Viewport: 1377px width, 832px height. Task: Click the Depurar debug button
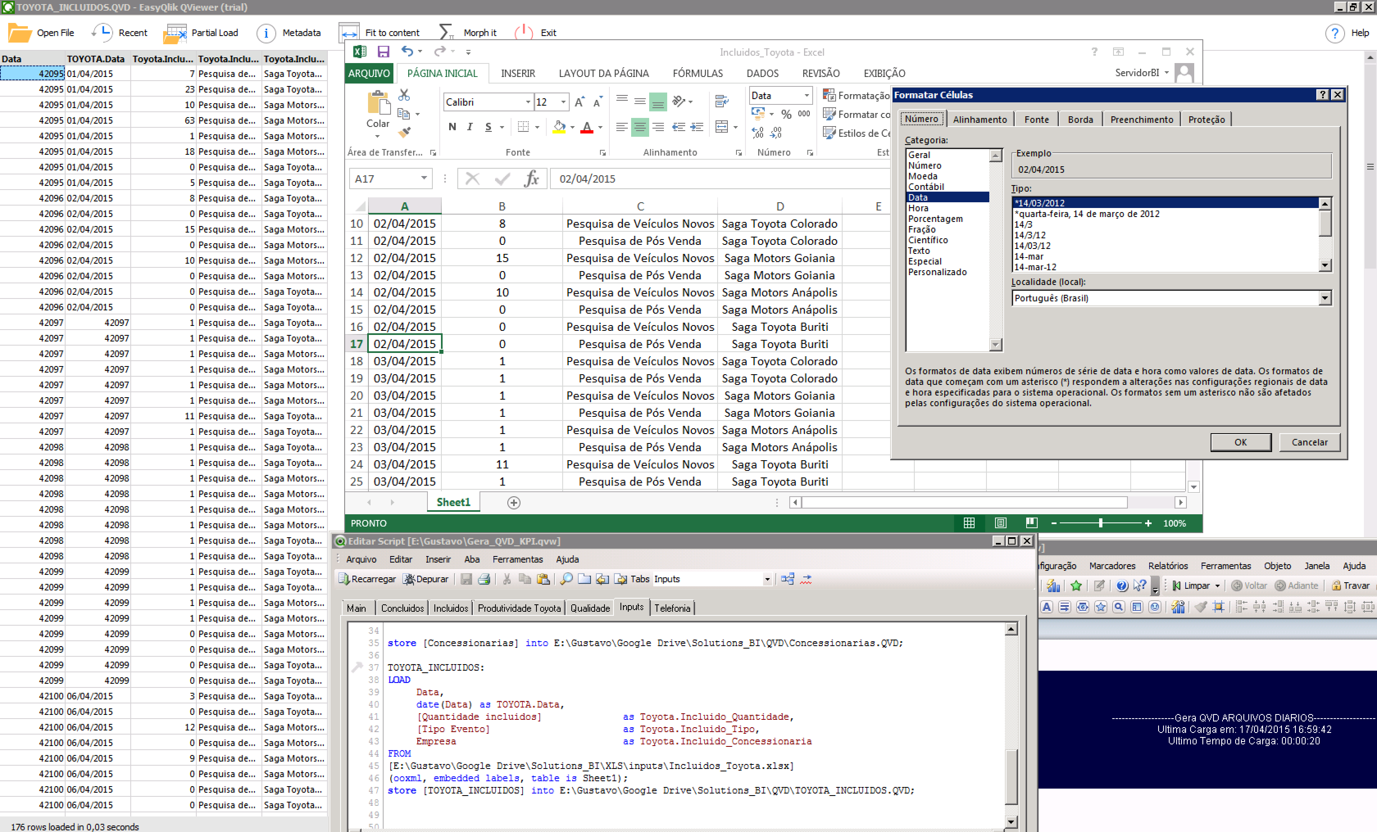pyautogui.click(x=426, y=579)
